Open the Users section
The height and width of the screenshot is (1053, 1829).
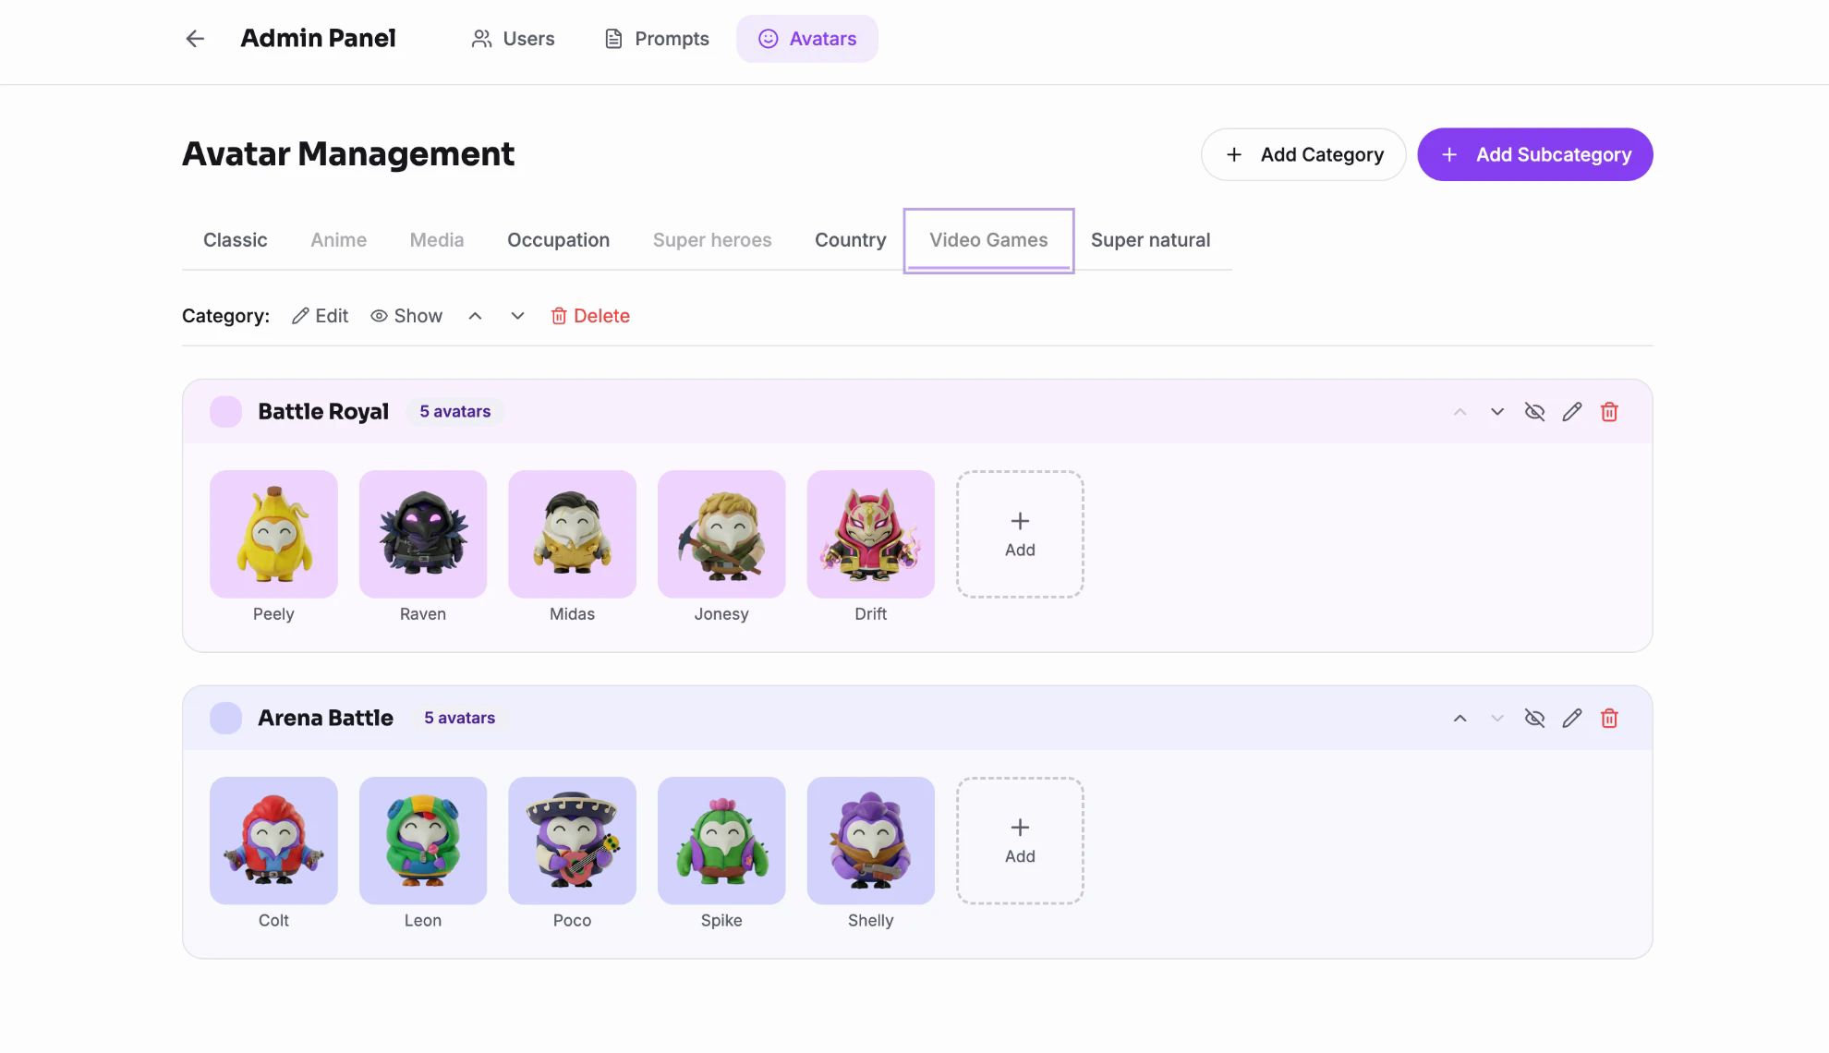513,39
